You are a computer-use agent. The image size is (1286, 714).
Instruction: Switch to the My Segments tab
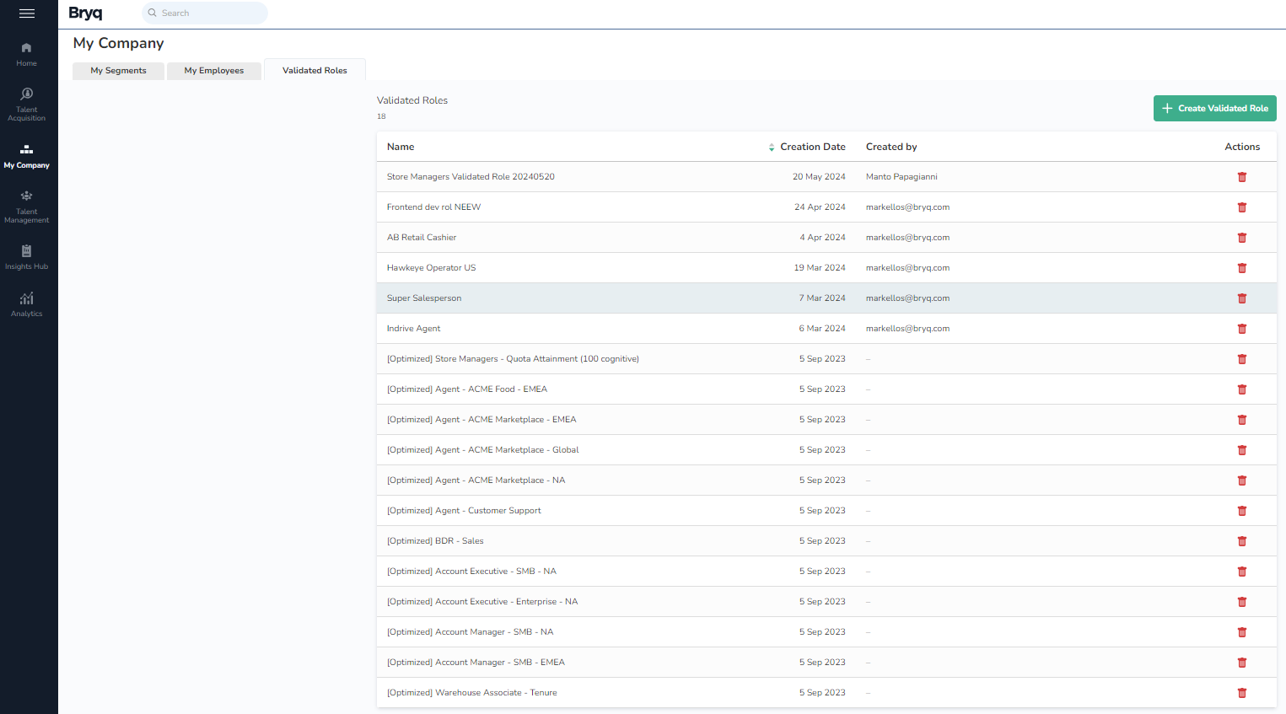118,71
